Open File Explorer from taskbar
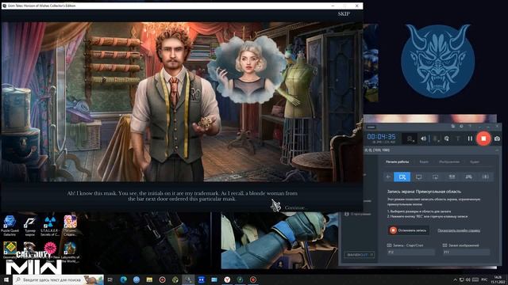Viewport: 508px width, 285px height. point(149,279)
